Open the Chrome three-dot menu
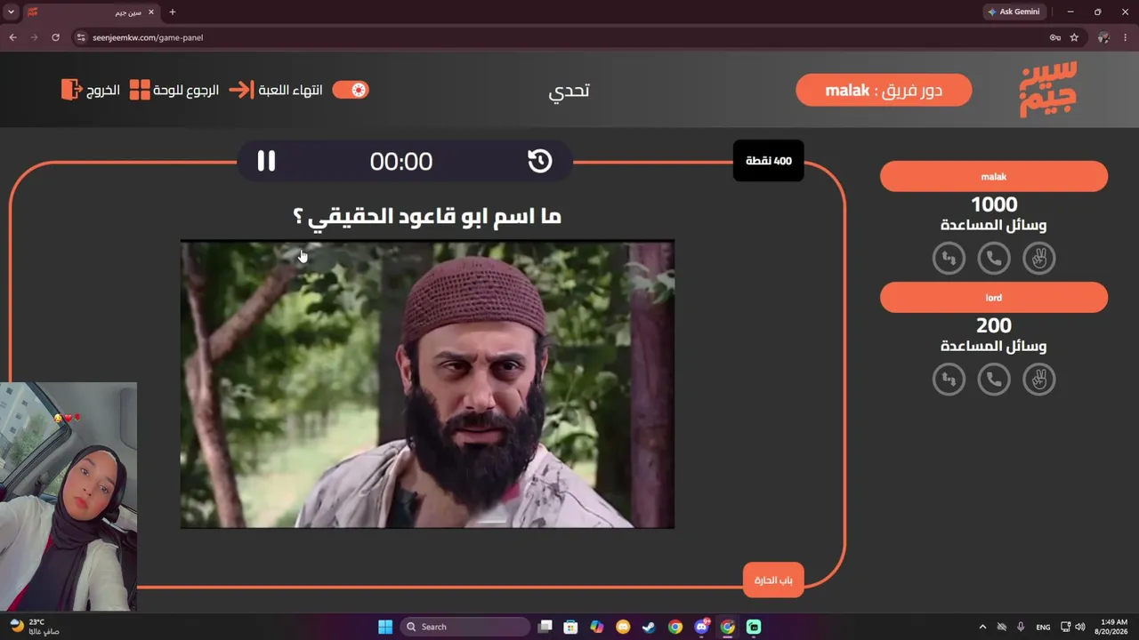The height and width of the screenshot is (640, 1139). click(x=1126, y=37)
